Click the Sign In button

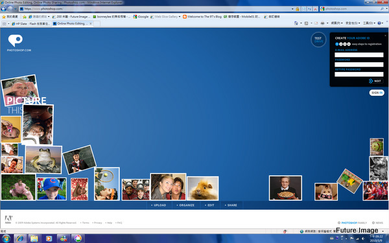[x=377, y=93]
